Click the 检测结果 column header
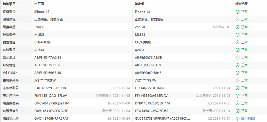267x122 pixels. (x=241, y=4)
